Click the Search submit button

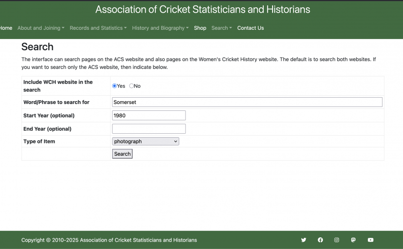[x=122, y=154]
